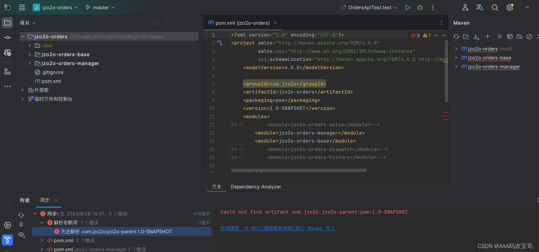This screenshot has height=252, width=539.
Task: Open the Project tool window folder icon
Action: coord(7,23)
